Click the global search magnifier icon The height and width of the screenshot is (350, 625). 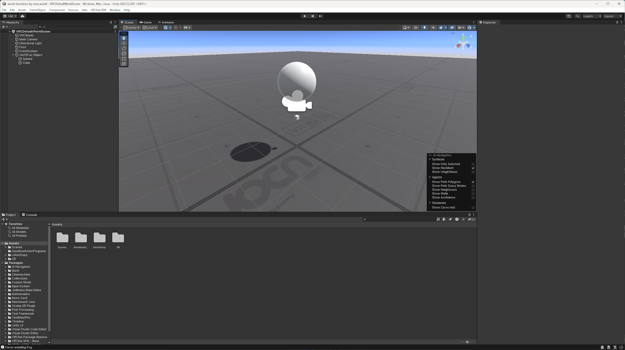point(578,16)
